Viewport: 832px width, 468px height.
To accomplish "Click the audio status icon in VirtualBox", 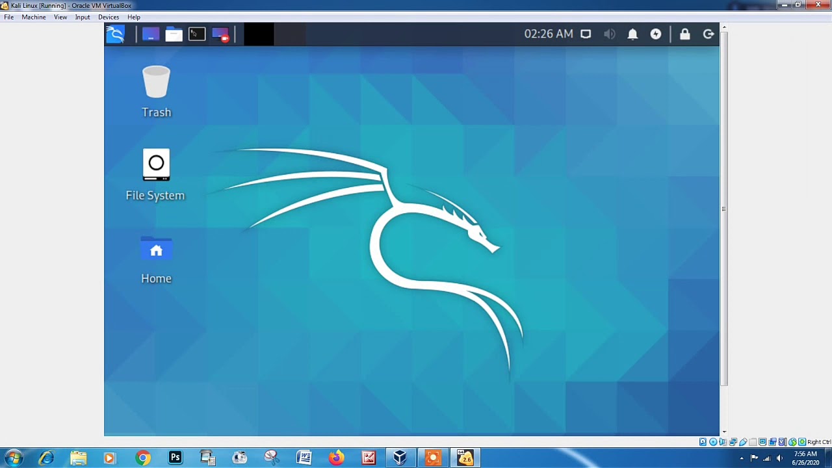I will pos(723,442).
